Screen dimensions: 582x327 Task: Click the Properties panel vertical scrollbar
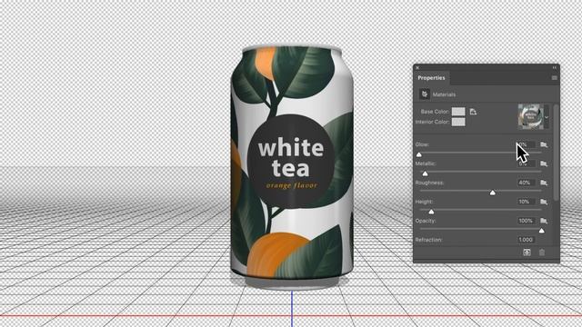pos(556,153)
